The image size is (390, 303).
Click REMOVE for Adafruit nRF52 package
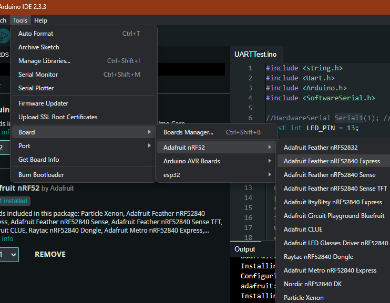[x=50, y=254]
